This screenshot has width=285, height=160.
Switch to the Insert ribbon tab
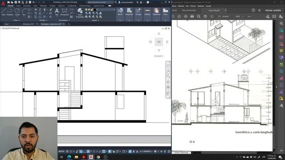tap(18, 6)
